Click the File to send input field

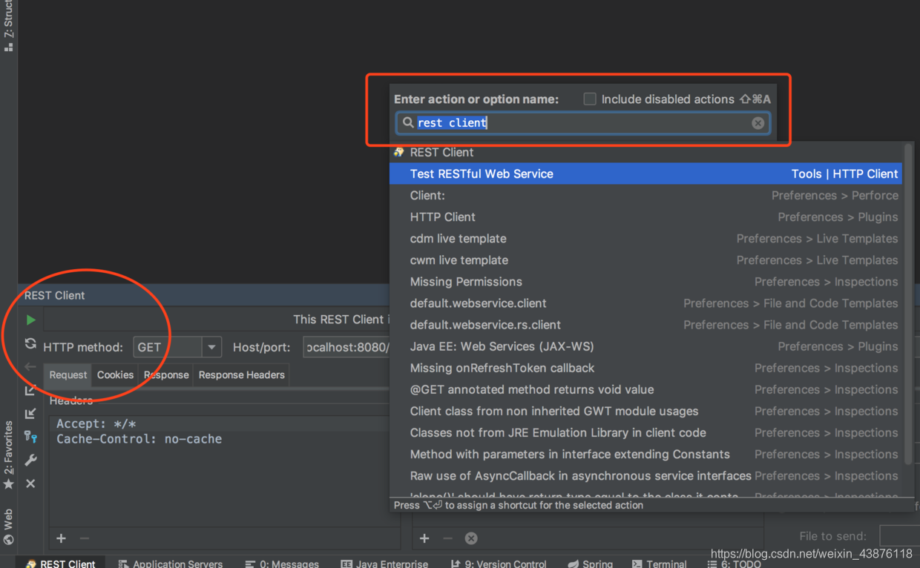click(x=899, y=535)
